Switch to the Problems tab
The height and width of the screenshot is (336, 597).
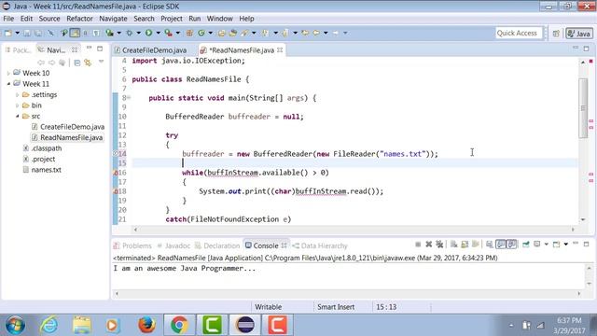pos(132,245)
